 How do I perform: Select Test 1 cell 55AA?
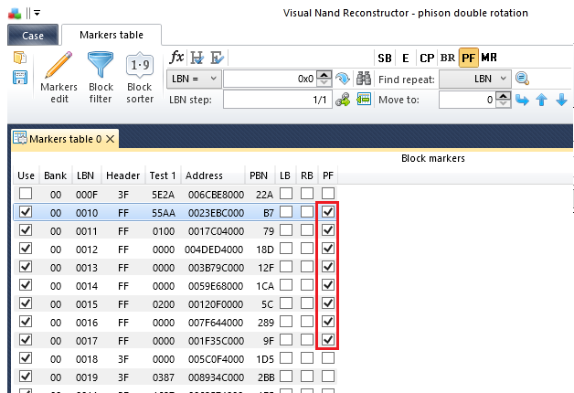point(164,213)
